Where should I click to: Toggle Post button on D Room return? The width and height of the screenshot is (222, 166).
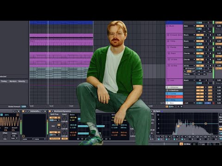coord(210,97)
